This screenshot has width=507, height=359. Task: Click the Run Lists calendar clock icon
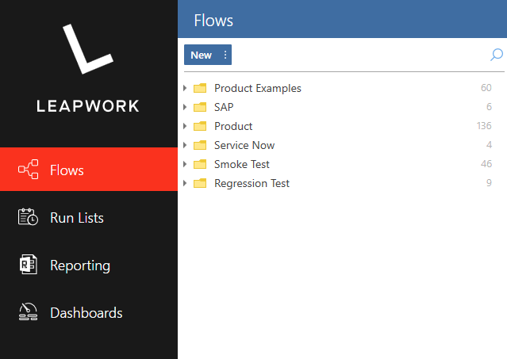pos(28,216)
